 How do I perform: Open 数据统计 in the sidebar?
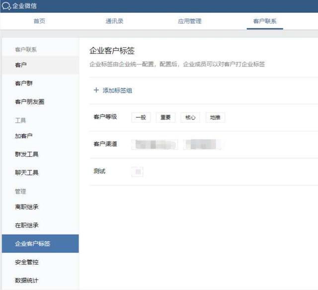coord(40,281)
